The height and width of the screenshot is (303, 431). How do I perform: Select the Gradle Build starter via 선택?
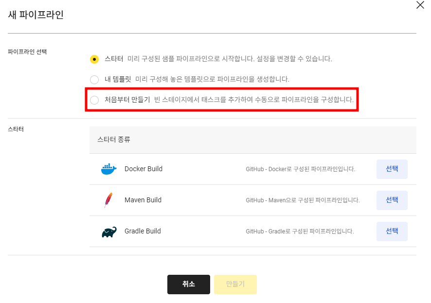tap(392, 232)
